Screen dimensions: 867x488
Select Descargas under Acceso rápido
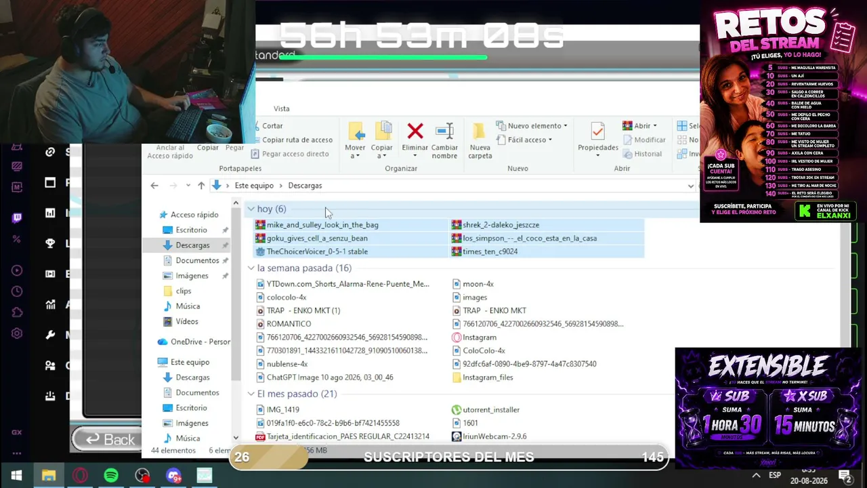(187, 245)
